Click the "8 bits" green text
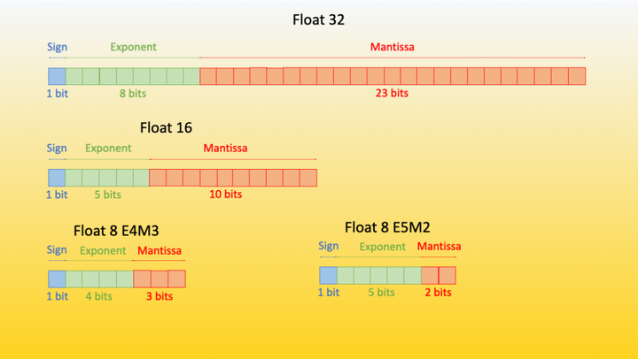Viewport: 638px width, 359px height. point(133,94)
